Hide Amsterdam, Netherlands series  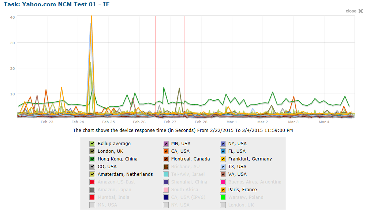point(92,174)
